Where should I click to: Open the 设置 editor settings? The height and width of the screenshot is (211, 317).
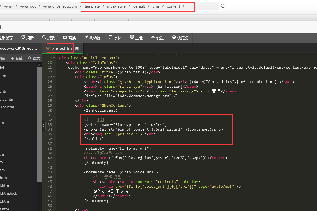157,38
